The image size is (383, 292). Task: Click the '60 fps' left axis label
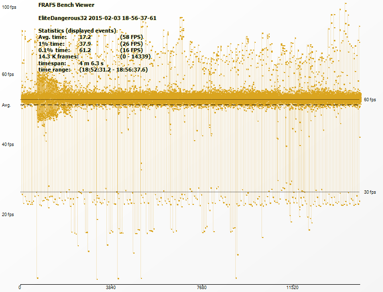pos(8,74)
